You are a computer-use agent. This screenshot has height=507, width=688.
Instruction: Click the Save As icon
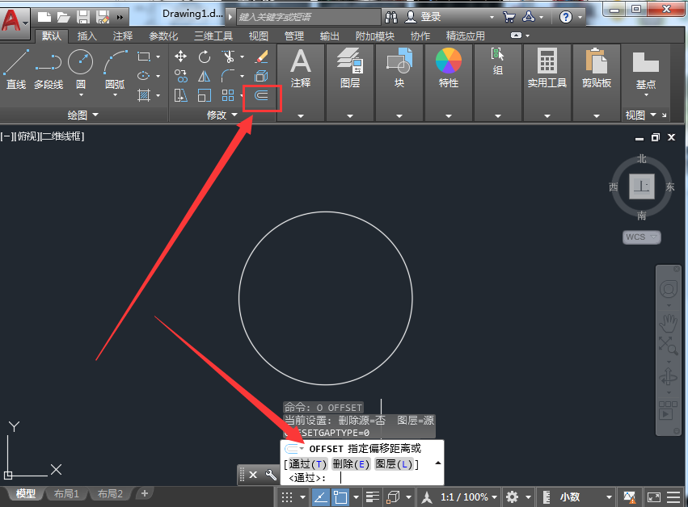pos(103,17)
